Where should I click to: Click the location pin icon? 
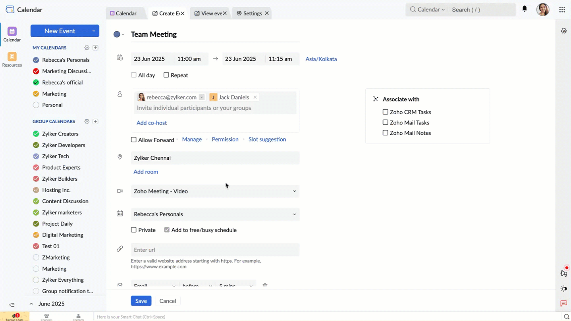coord(120,157)
